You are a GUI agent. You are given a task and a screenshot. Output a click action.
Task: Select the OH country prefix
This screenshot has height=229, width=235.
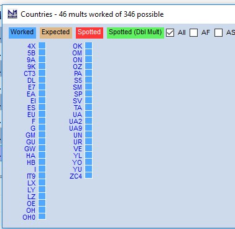click(x=30, y=210)
